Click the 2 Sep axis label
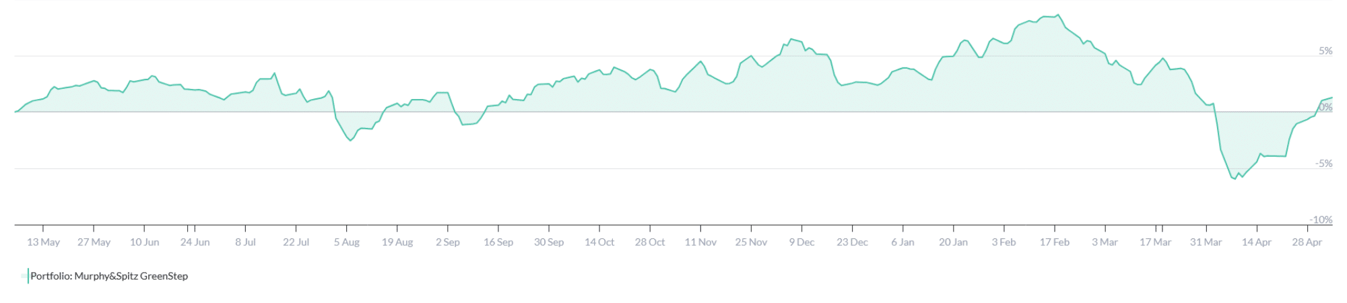 pos(447,242)
